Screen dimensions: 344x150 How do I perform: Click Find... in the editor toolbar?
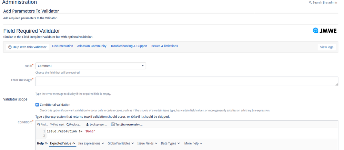click(42, 125)
